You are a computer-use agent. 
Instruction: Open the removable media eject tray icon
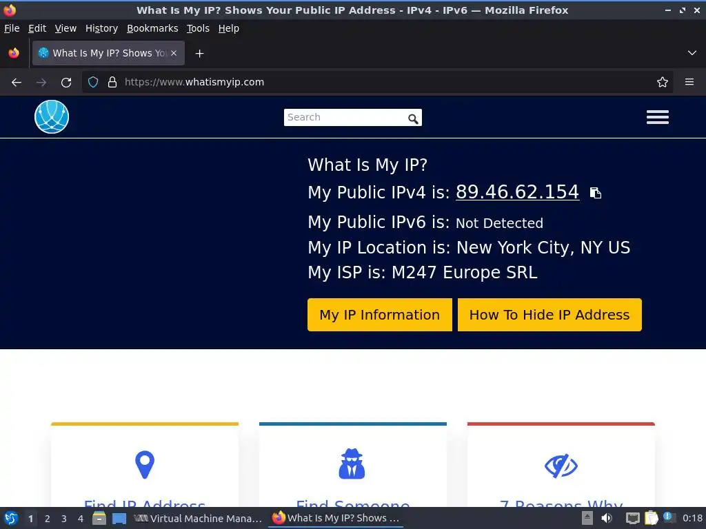click(587, 518)
